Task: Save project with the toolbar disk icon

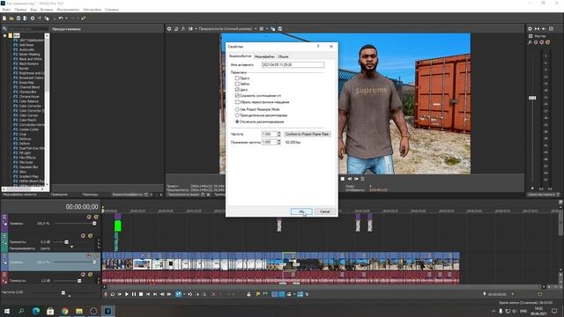Action: 19,18
